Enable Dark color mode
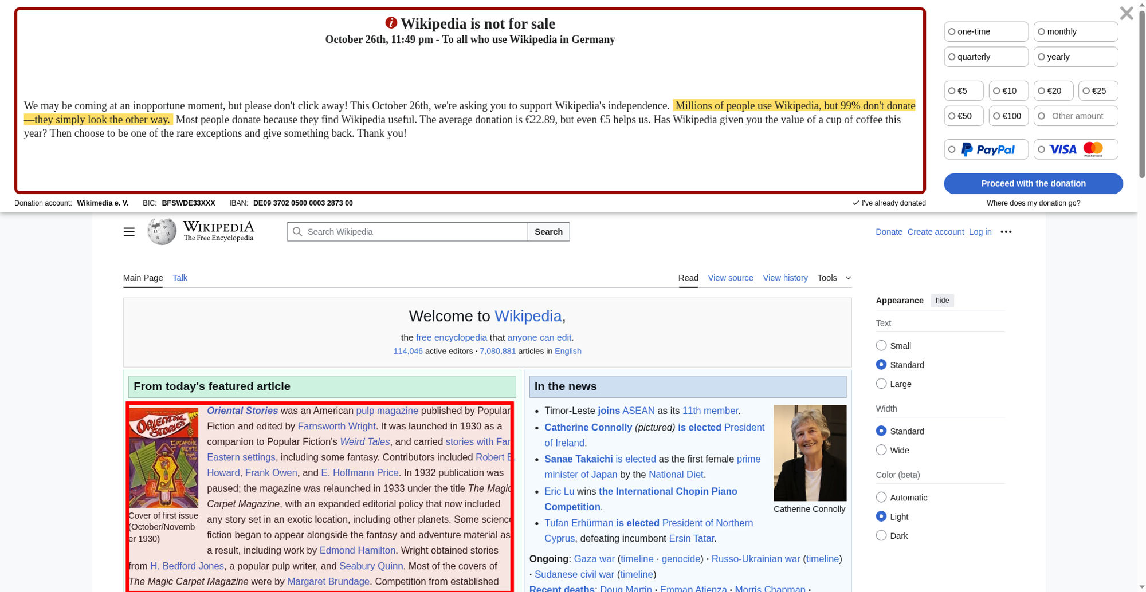1146x592 pixels. point(881,536)
